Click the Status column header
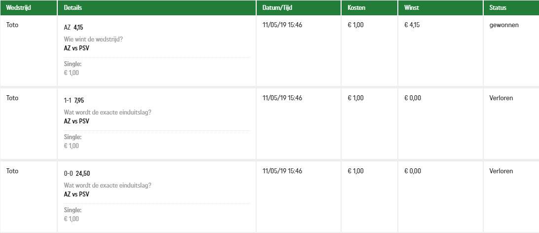This screenshot has width=539, height=233. point(498,7)
